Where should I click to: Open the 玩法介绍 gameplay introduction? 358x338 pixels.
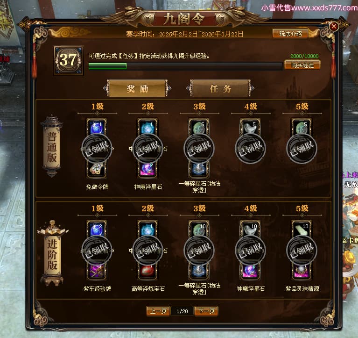(x=290, y=34)
